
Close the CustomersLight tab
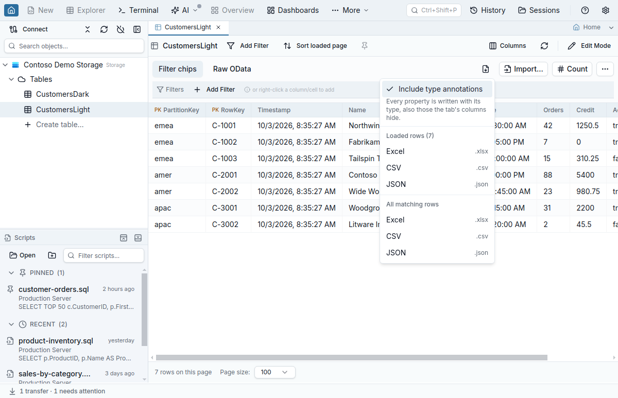click(218, 27)
